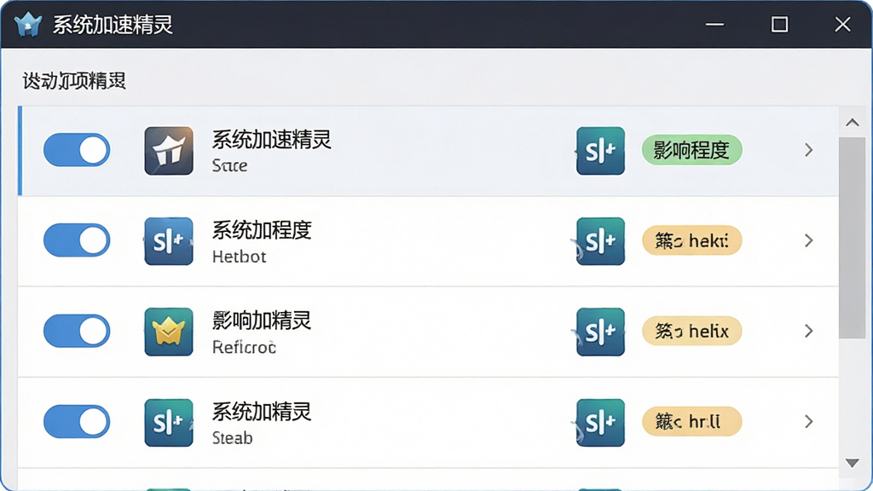Click the Hetbot app icon
Image resolution: width=873 pixels, height=491 pixels.
click(x=169, y=241)
